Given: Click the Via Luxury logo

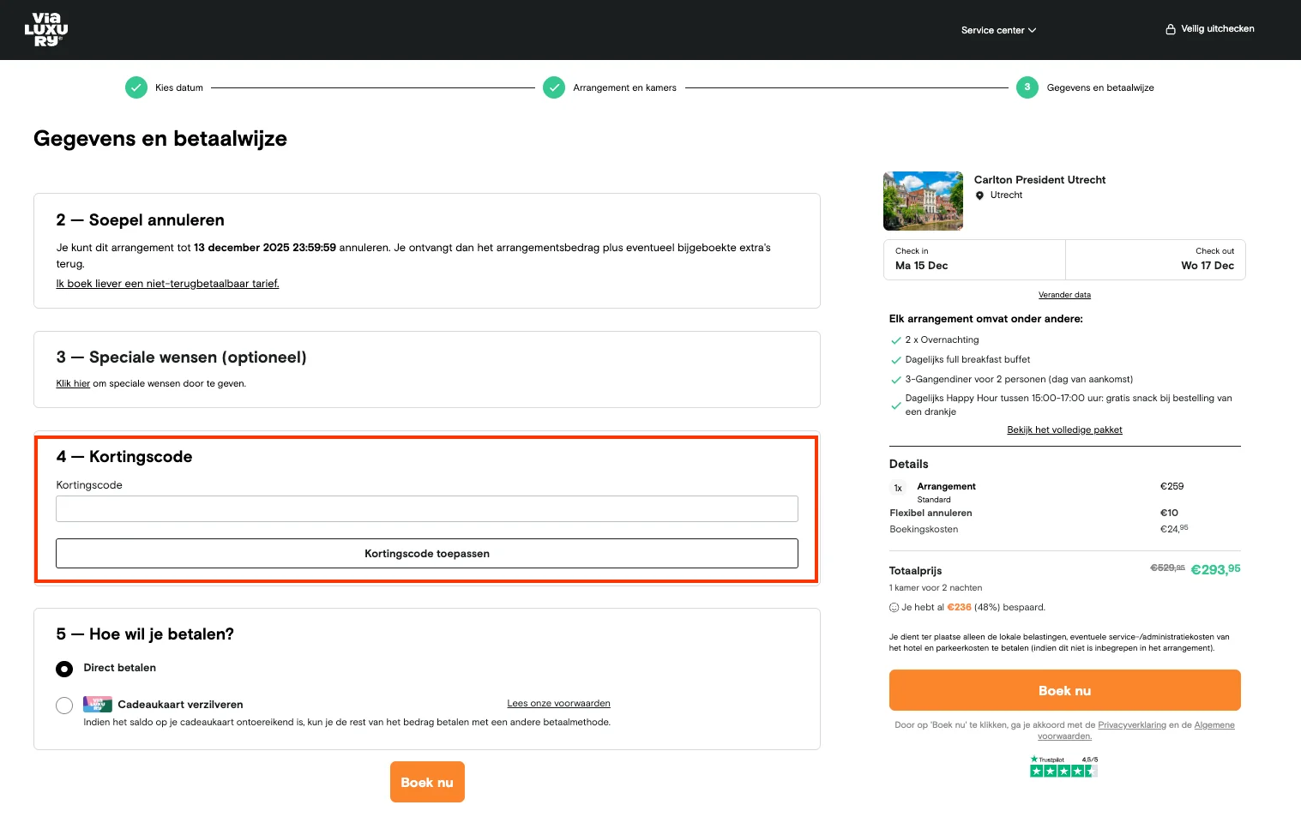Looking at the screenshot, I should (46, 29).
